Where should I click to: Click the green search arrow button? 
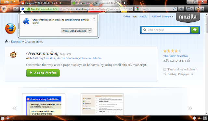pos(195,30)
